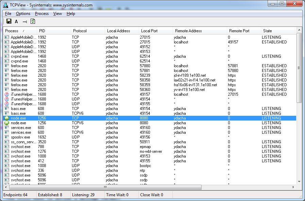Image resolution: width=305 pixels, height=201 pixels.
Task: Click the services.exe TCPV6 row icon
Action: (x=7, y=132)
